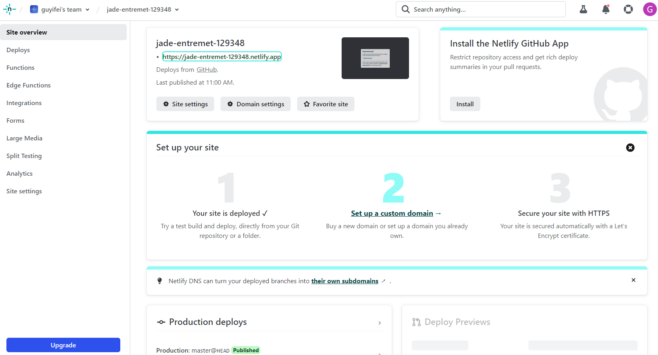Click the Production deploys heading
Image resolution: width=658 pixels, height=355 pixels.
tap(208, 322)
